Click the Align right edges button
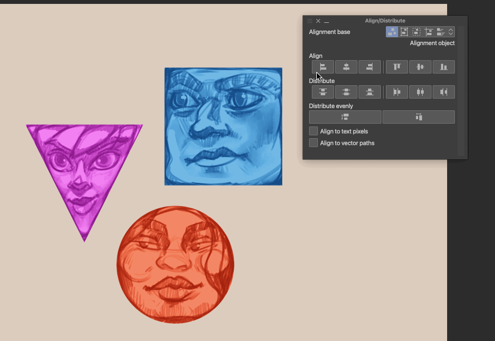The width and height of the screenshot is (495, 341). (x=369, y=67)
